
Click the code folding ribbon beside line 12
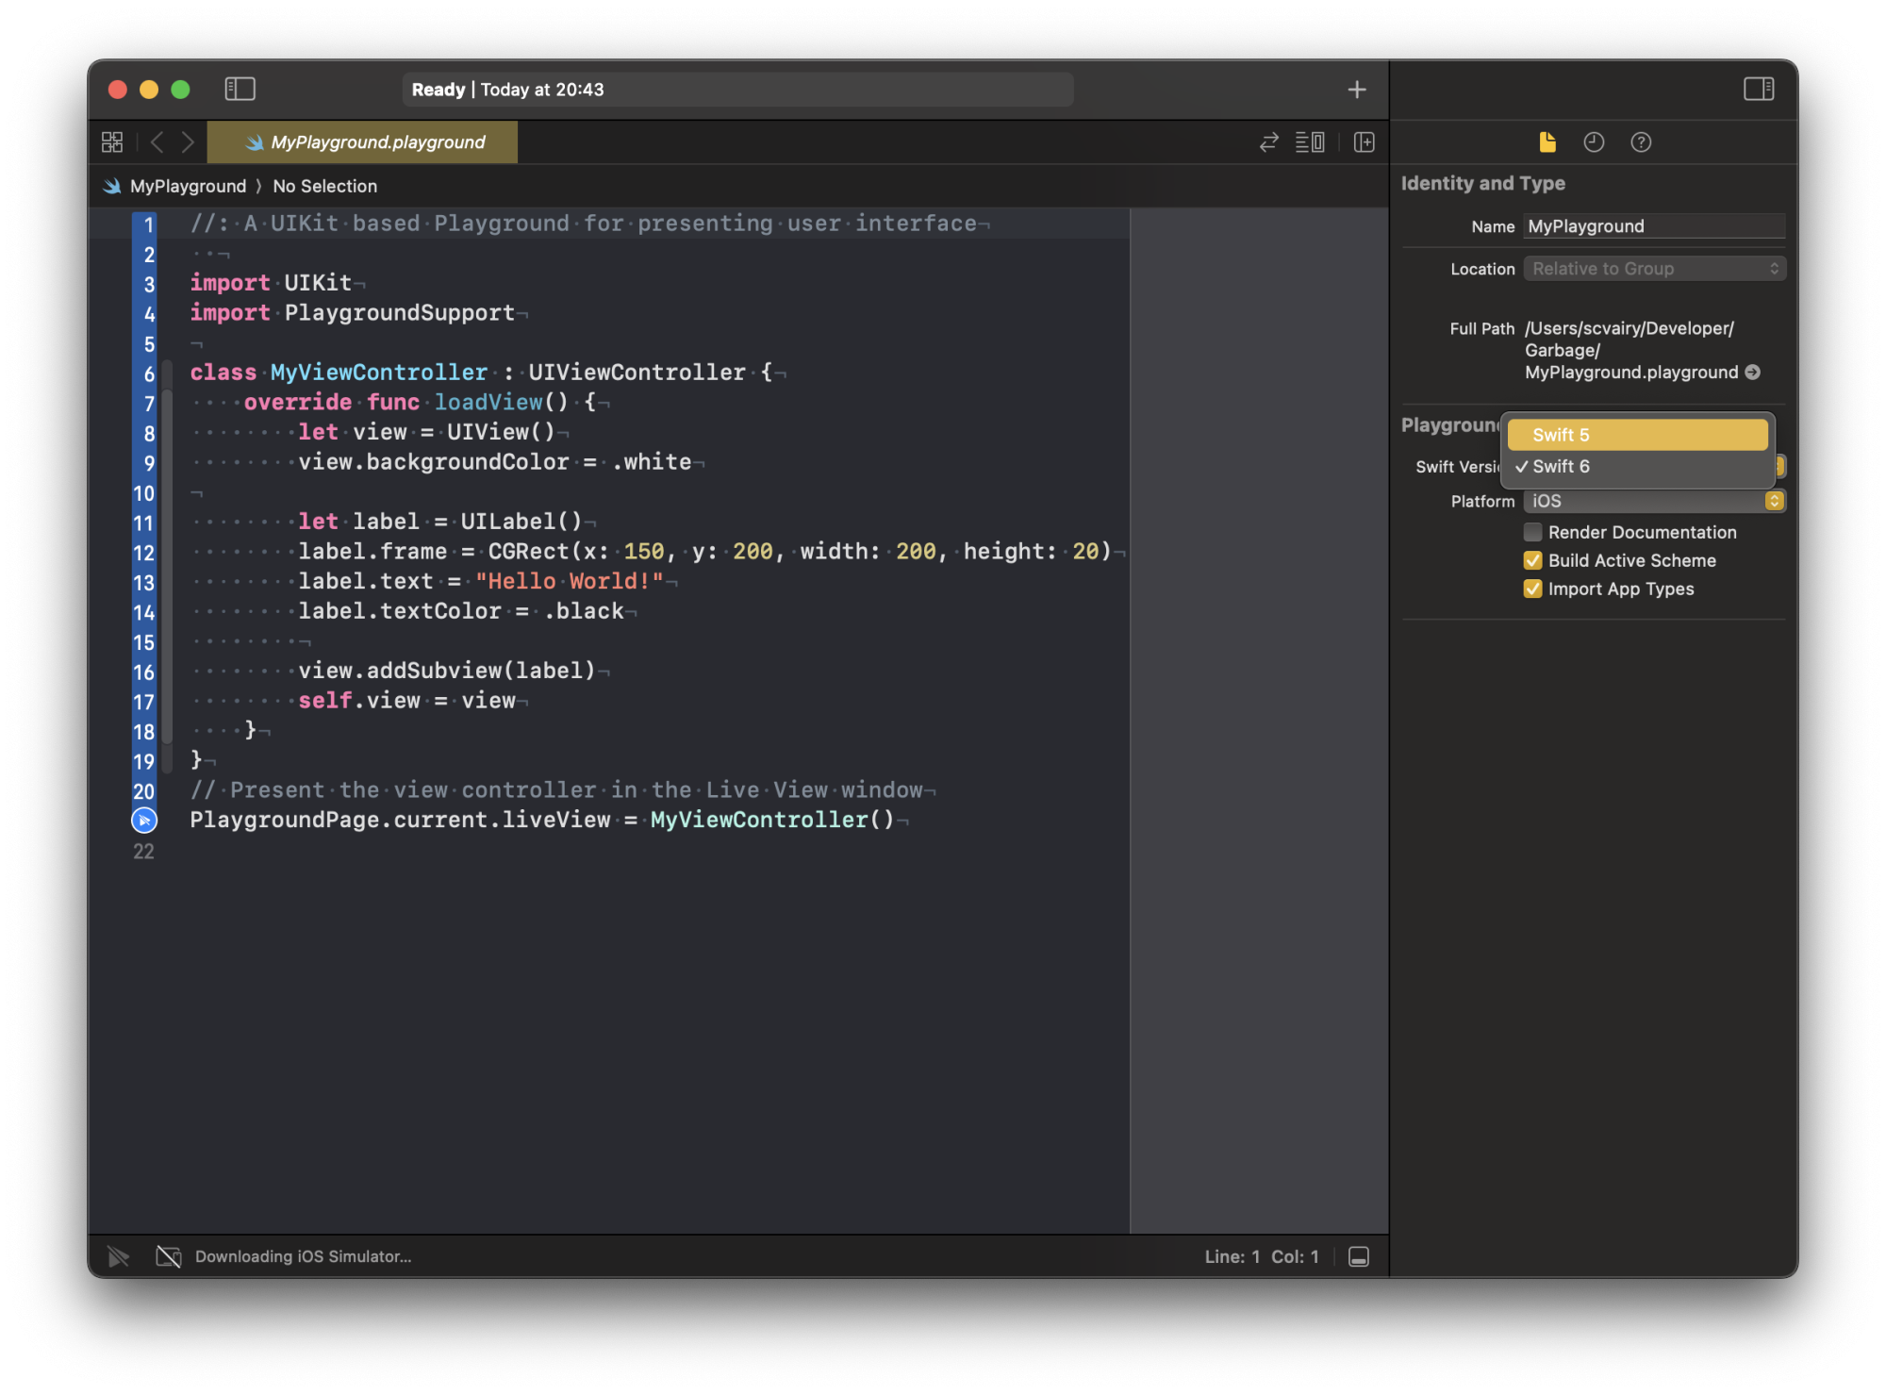click(x=167, y=553)
